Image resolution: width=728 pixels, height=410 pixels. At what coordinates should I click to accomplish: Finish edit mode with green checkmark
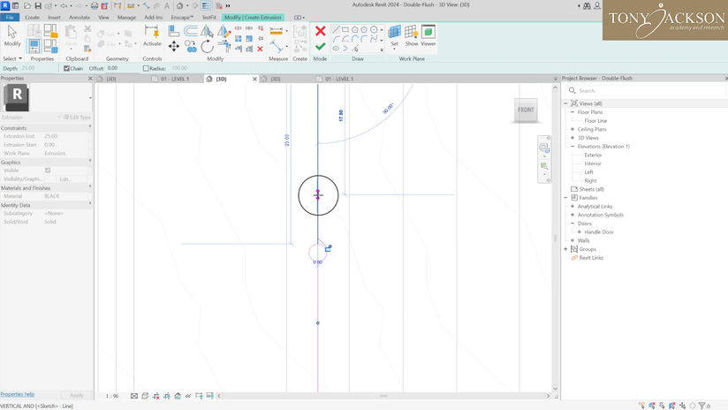pyautogui.click(x=320, y=47)
